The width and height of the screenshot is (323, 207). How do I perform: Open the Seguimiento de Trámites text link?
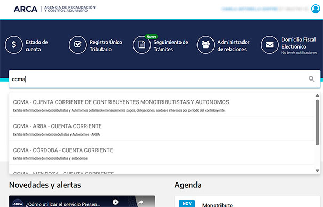171,46
